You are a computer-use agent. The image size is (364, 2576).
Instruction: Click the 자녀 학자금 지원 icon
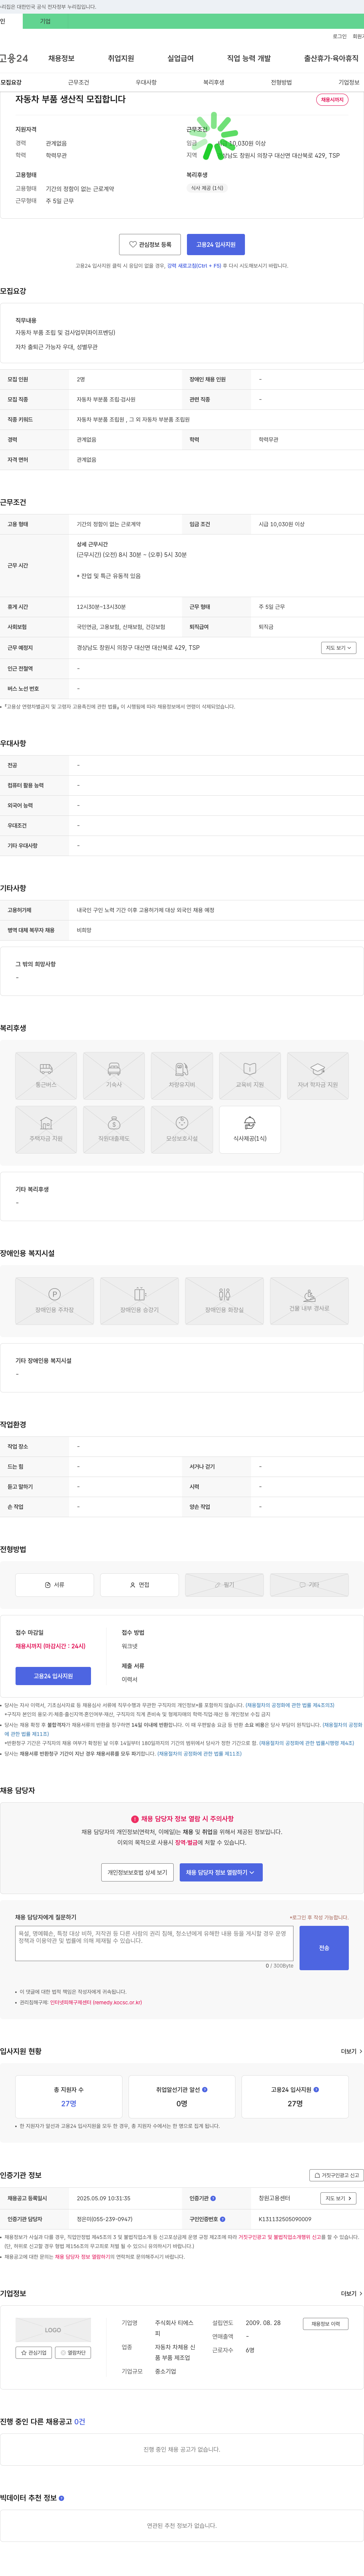pos(318,1076)
